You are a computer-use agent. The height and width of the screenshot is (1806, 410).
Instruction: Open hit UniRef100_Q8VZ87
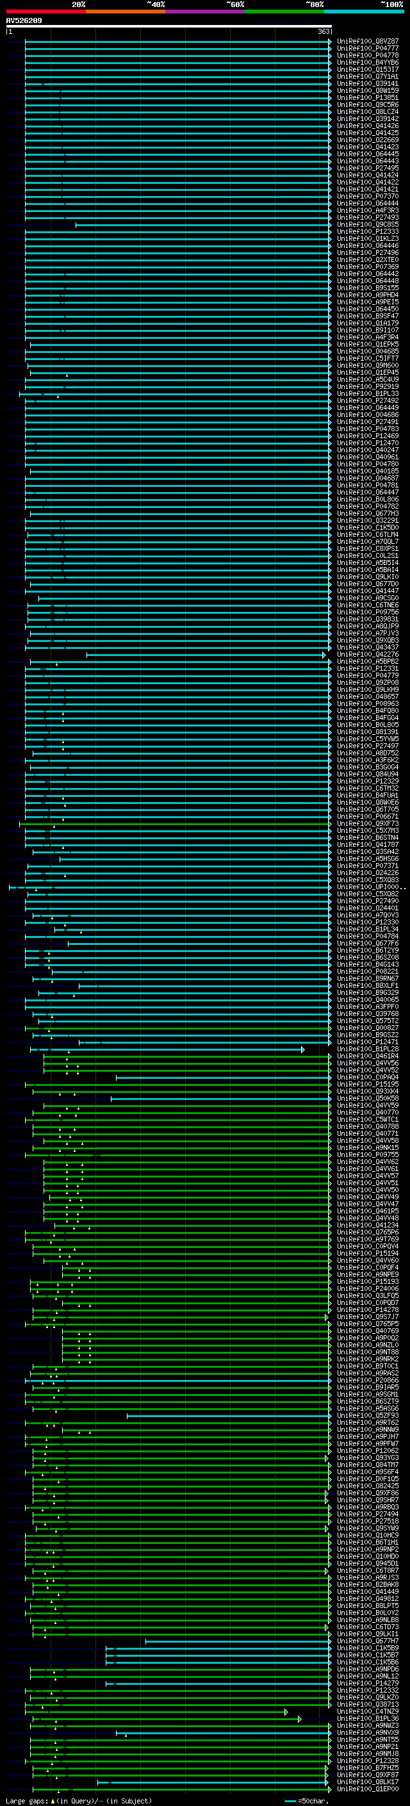point(367,42)
